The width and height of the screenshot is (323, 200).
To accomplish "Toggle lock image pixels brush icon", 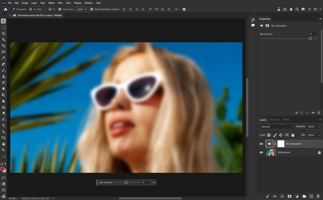I will 275,135.
